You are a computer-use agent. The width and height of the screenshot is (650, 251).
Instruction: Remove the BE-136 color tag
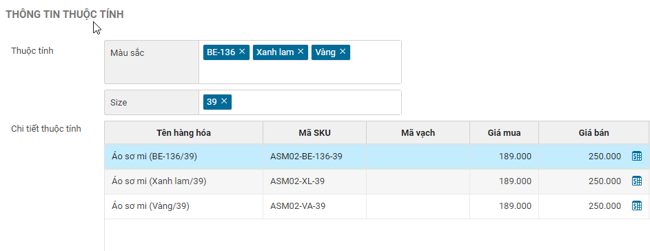[x=243, y=52]
